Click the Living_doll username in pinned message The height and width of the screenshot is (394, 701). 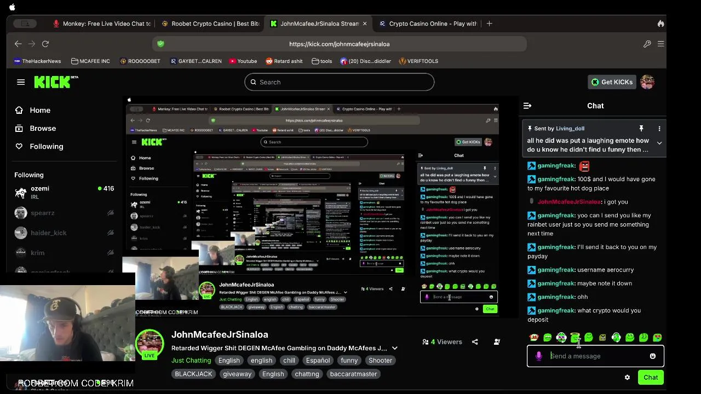coord(570,129)
